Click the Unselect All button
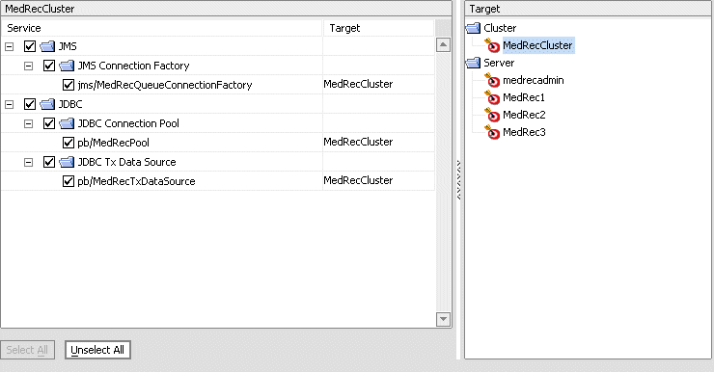714x372 pixels. coord(97,350)
